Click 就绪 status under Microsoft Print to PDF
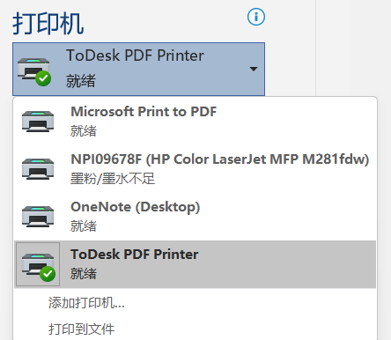Screen dimensions: 391x340 [84, 131]
